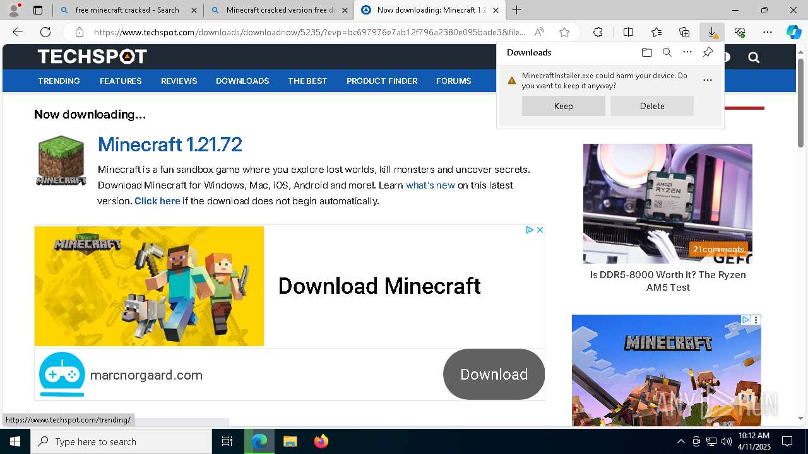Open the Copilot sidebar icon
Image resolution: width=808 pixels, height=454 pixels.
pos(793,32)
